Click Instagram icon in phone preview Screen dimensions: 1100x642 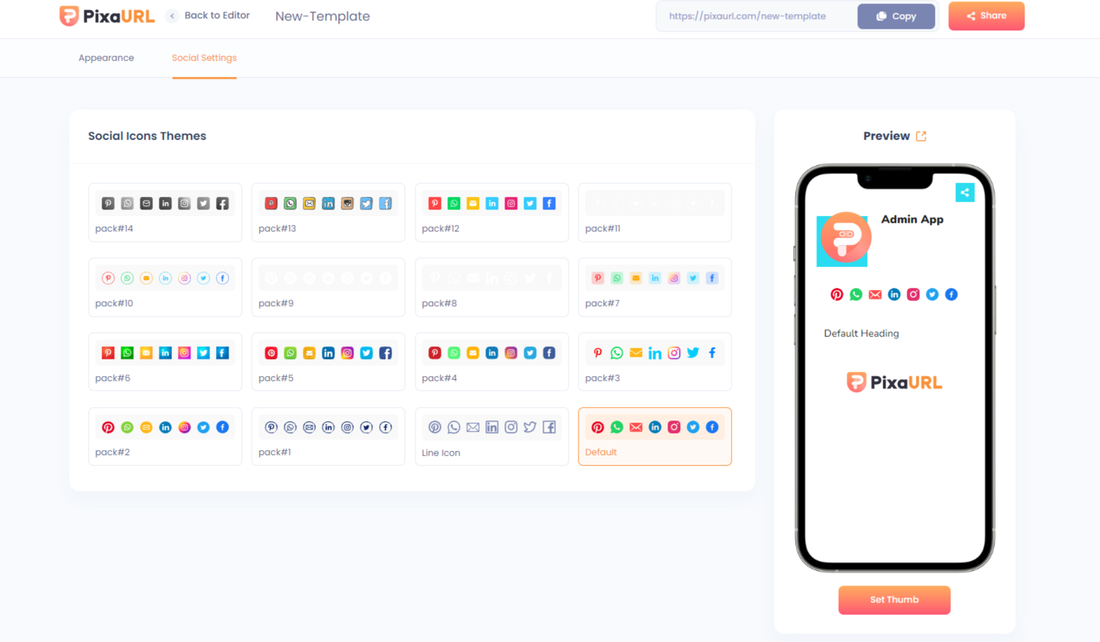pos(913,295)
